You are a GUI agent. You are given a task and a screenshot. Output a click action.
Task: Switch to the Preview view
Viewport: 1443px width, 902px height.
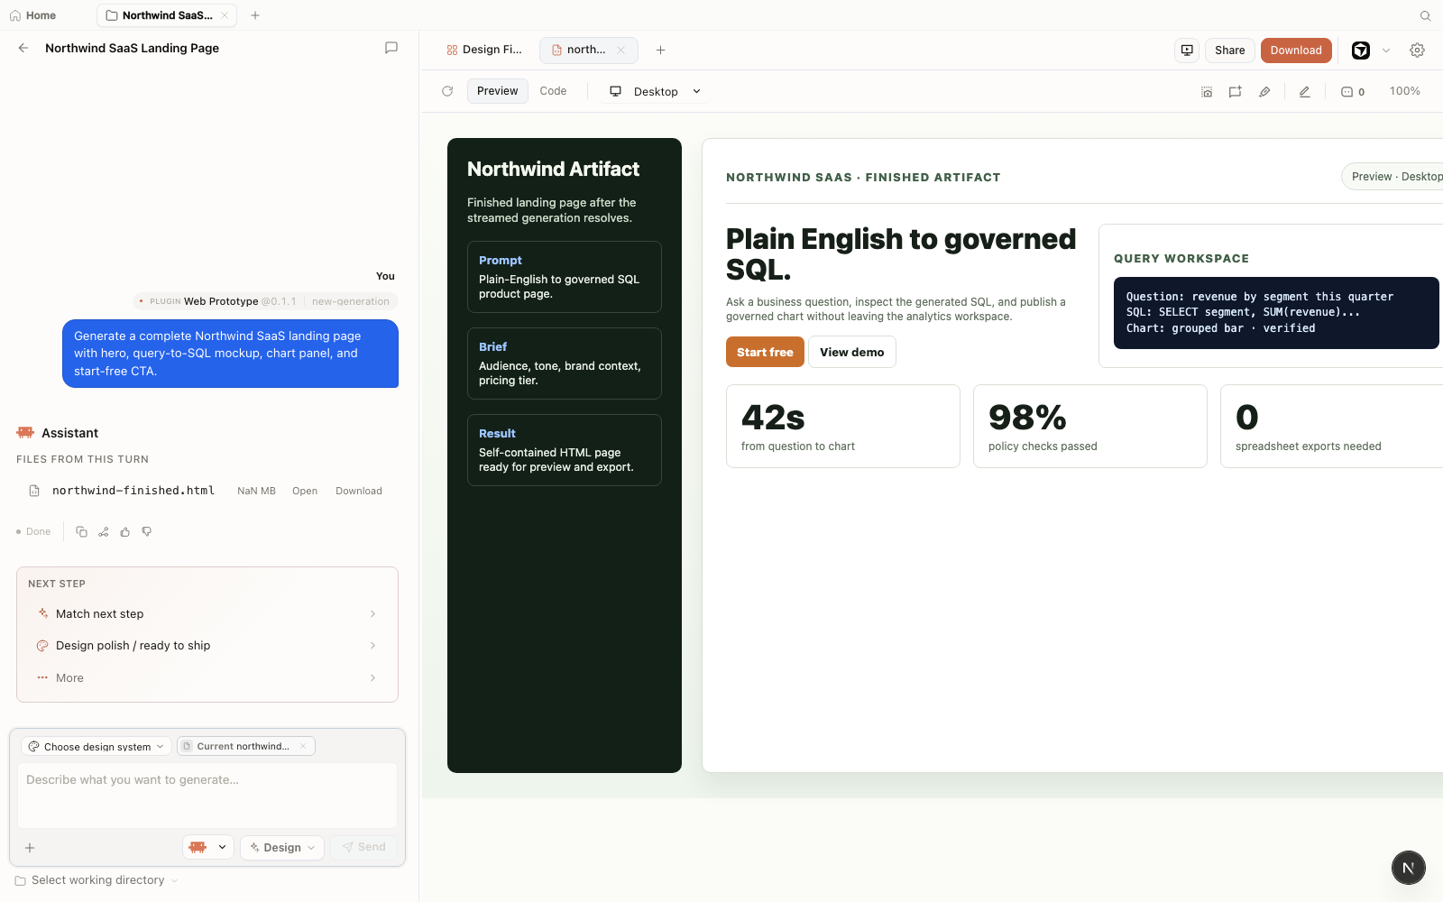pos(497,91)
